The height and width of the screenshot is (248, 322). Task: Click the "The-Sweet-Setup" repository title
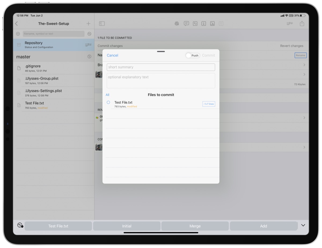click(54, 24)
